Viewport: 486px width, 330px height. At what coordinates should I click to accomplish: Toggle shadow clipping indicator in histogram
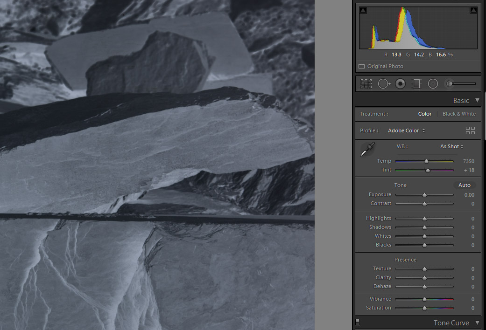click(x=363, y=10)
